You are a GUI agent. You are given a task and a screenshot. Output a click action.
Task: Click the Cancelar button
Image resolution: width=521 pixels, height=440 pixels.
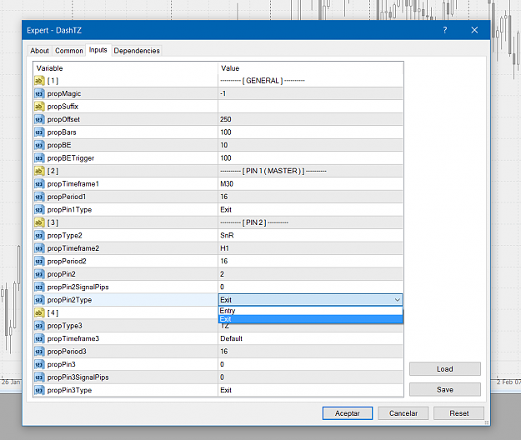[x=403, y=413]
